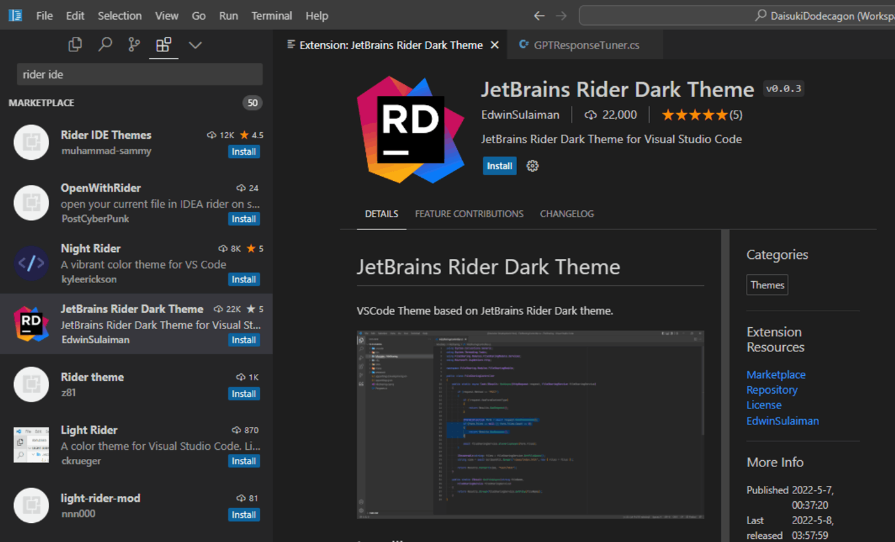Select Light Rider thumbnail icon
The height and width of the screenshot is (542, 895).
tap(31, 445)
